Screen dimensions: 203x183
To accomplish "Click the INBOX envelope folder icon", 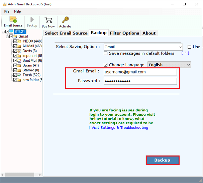I will click(19, 41).
